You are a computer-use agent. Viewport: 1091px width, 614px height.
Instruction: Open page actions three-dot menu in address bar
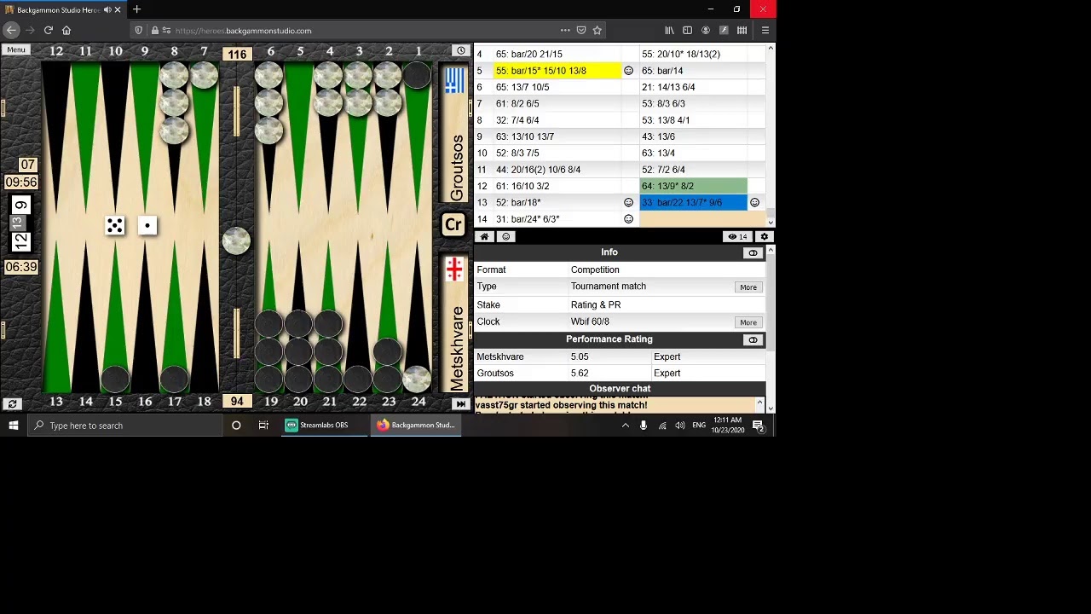pos(565,31)
